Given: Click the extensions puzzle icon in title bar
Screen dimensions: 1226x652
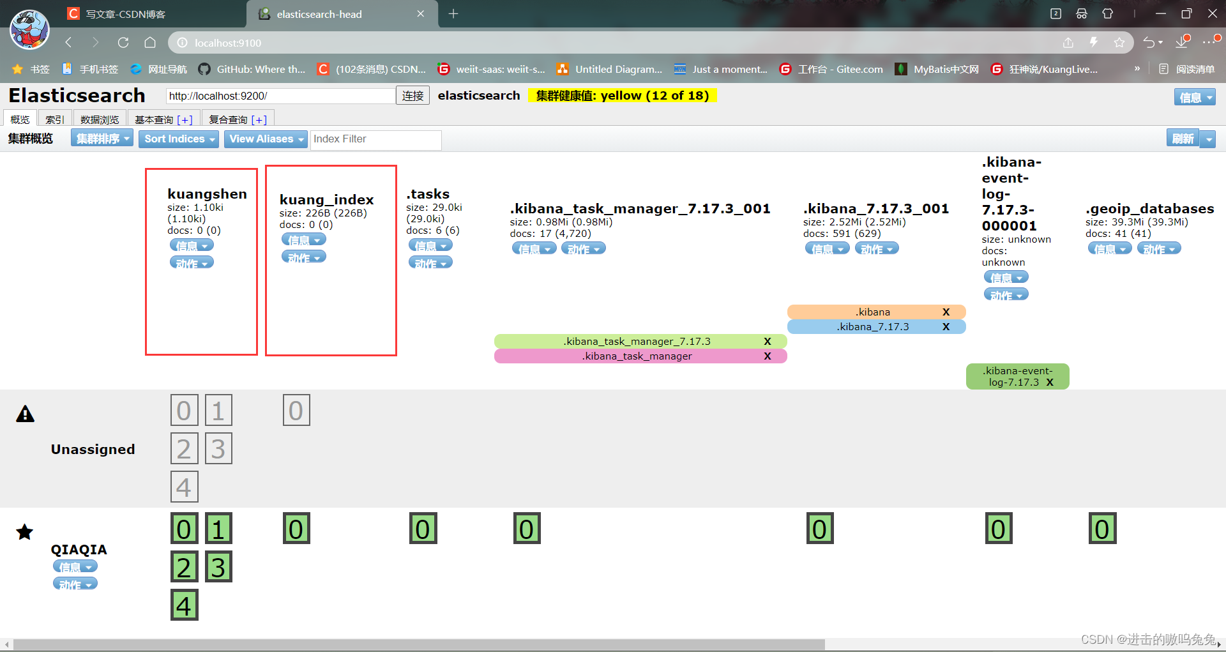Looking at the screenshot, I should (1108, 13).
